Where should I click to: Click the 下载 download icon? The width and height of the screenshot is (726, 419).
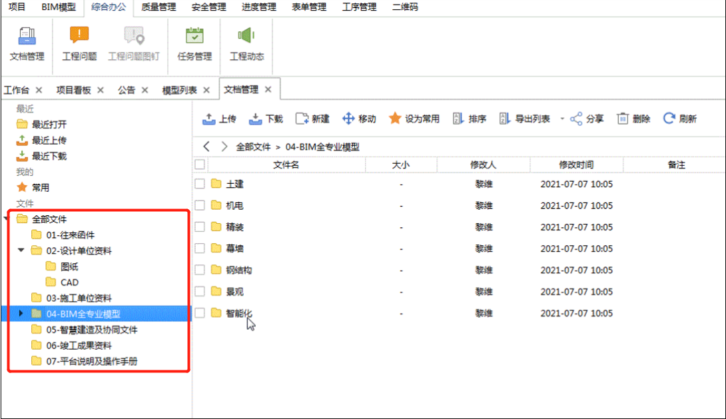click(256, 119)
